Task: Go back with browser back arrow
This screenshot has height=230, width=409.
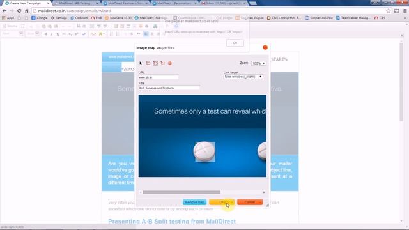Action: [4, 11]
